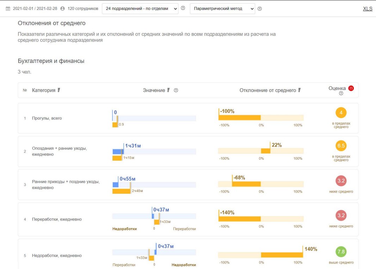Click the 120 сотрудников label
The image size is (376, 269).
pos(83,9)
